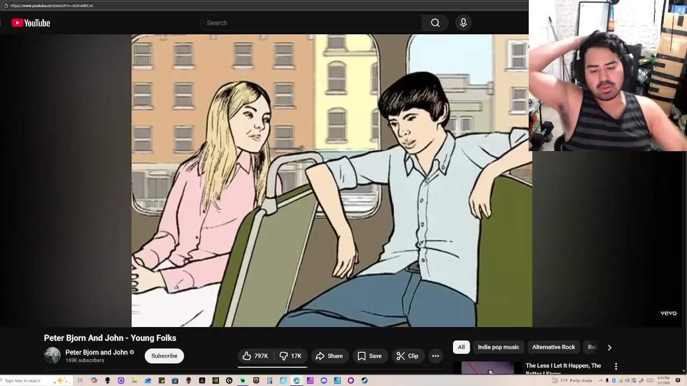Open the Copilot taskbar icon
Viewport: 687px width, 386px height.
(x=94, y=381)
